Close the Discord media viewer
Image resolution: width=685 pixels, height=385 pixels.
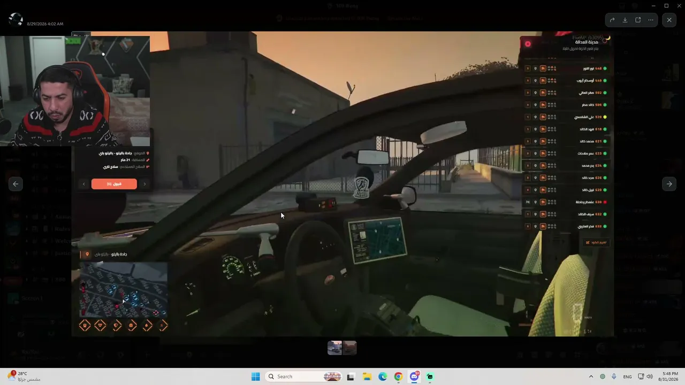pyautogui.click(x=669, y=20)
